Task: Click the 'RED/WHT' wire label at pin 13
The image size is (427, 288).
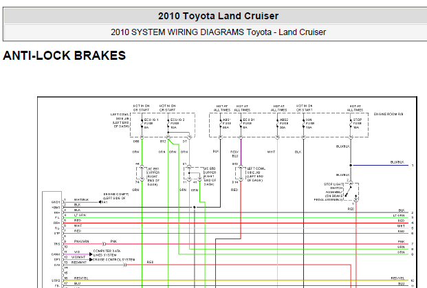Action: tap(78, 263)
